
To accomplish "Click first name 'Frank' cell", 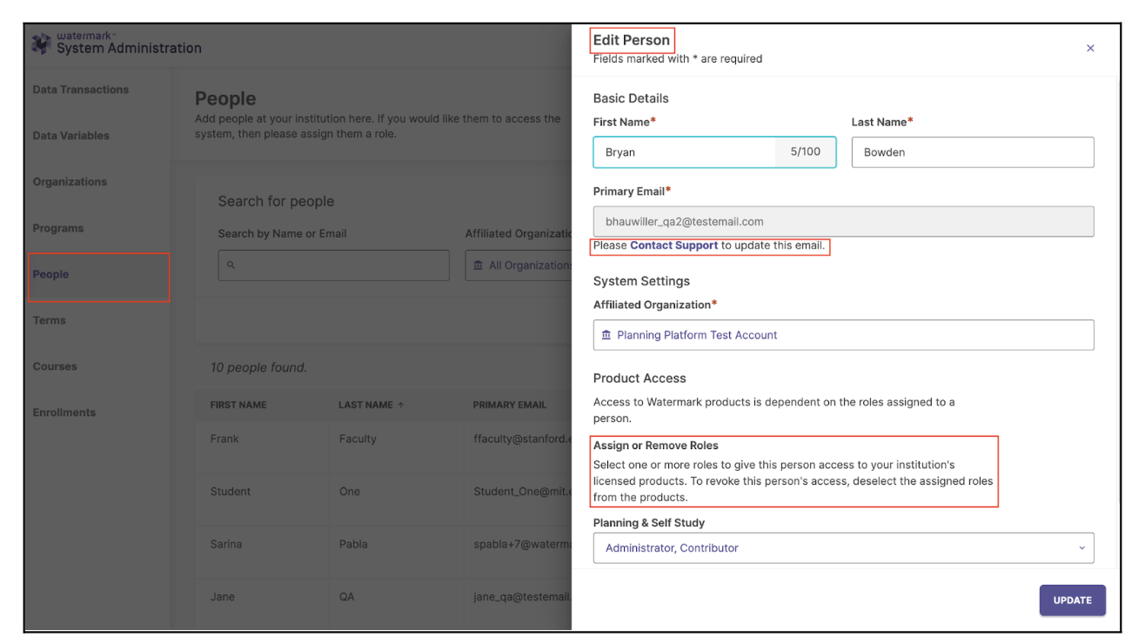I will tap(224, 439).
